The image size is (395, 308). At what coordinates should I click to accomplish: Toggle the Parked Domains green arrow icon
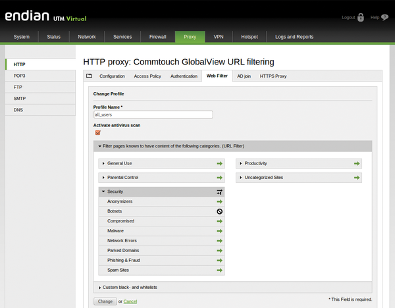coord(219,251)
